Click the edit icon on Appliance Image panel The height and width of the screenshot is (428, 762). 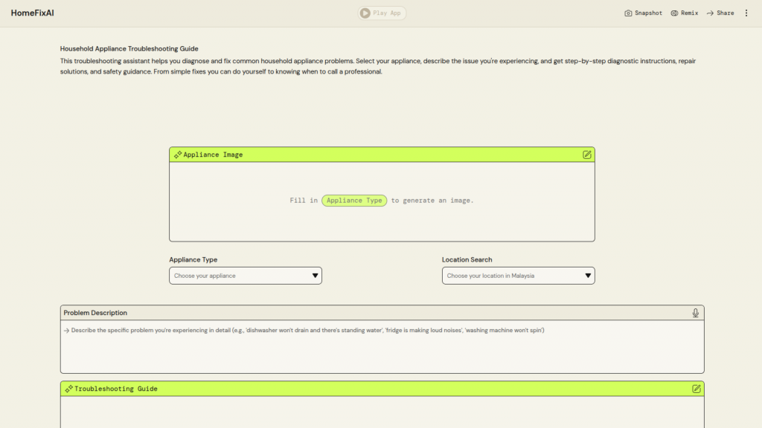pyautogui.click(x=587, y=155)
